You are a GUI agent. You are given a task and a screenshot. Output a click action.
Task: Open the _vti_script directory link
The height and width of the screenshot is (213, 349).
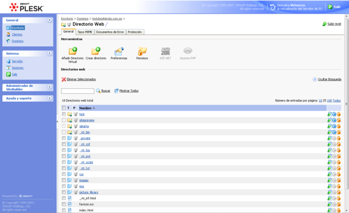tap(86, 162)
